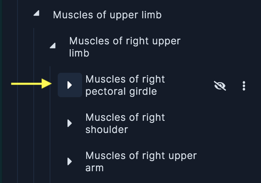Click the downward triangle beside right upper limb
The height and width of the screenshot is (183, 261).
[x=53, y=46]
